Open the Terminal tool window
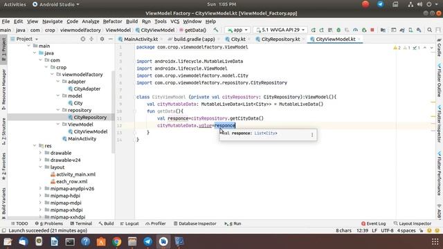Viewport: 443px width, 249px height. tap(81, 223)
